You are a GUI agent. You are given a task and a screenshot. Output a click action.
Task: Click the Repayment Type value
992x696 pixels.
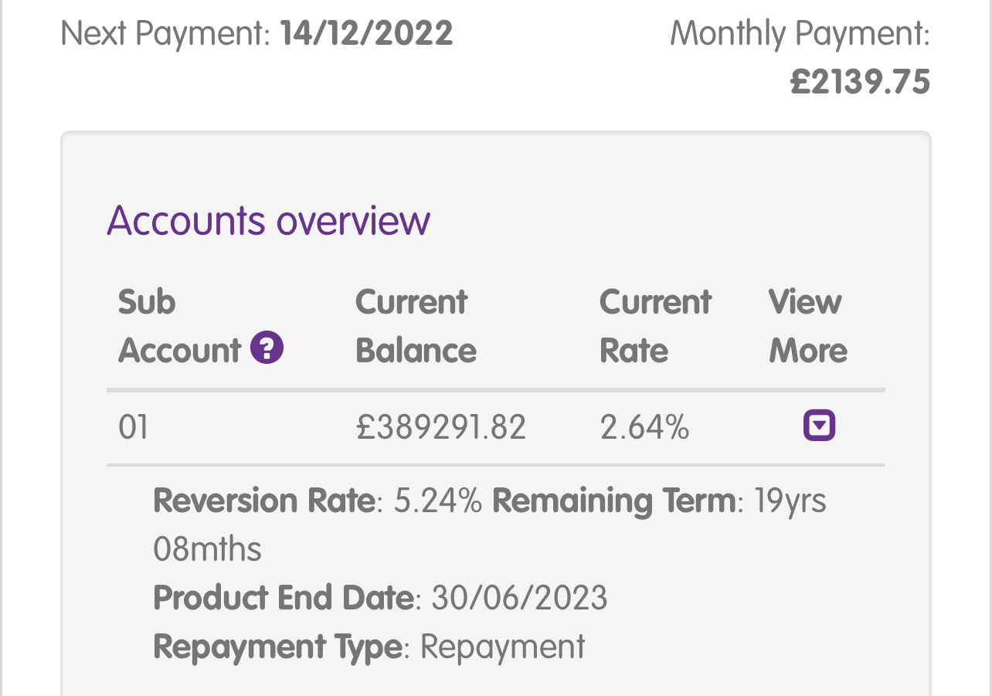pyautogui.click(x=502, y=647)
